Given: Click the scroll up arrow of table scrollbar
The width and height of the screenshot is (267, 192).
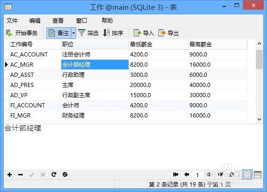Looking at the screenshot, I should coord(259,44).
